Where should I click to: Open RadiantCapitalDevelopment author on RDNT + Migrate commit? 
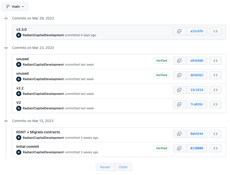point(43,138)
